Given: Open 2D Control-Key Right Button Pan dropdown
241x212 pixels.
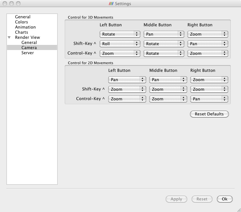Looking at the screenshot, I should point(209,99).
